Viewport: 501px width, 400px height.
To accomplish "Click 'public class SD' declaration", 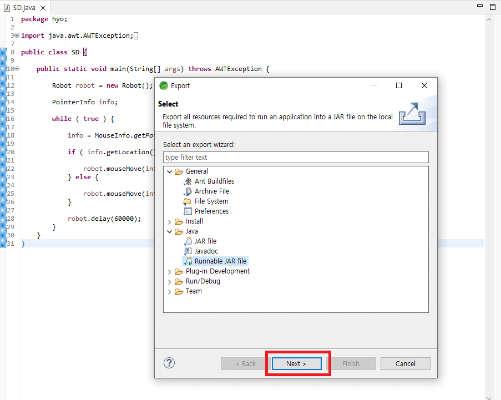I will click(50, 52).
